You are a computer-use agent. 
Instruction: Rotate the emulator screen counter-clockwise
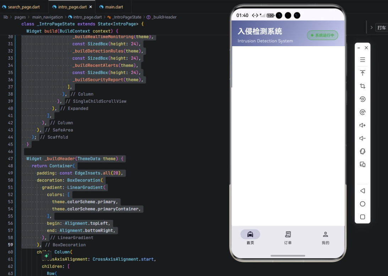click(362, 99)
